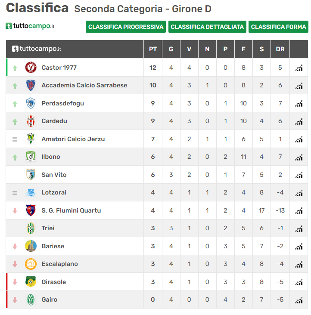This screenshot has height=315, width=311.
Task: Switch to Classifica Forma
Action: click(x=278, y=27)
